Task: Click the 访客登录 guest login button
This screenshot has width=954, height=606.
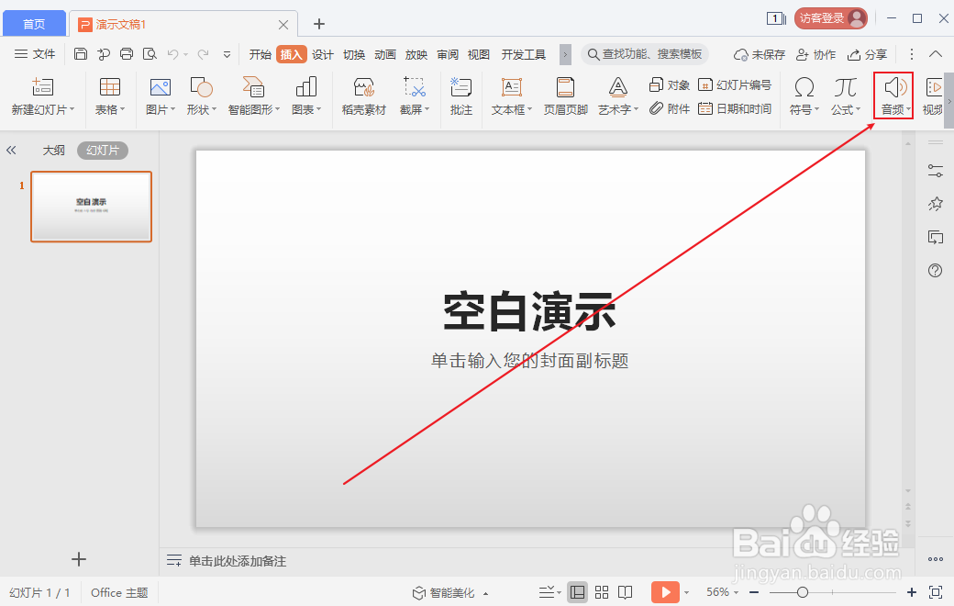Action: (x=829, y=17)
